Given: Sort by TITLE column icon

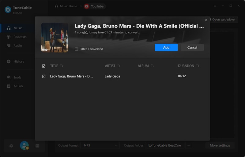Looking at the screenshot, I should coord(62,66).
